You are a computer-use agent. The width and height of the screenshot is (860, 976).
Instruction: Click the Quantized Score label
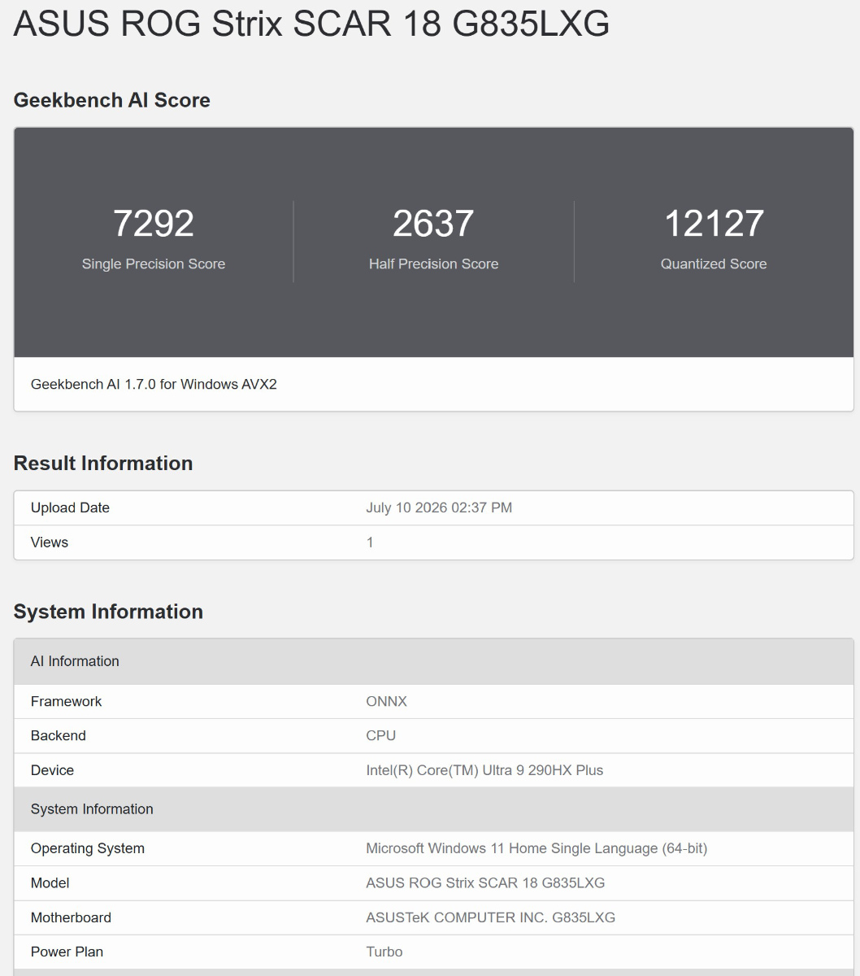tap(714, 264)
